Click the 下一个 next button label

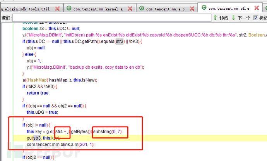click(244, 18)
